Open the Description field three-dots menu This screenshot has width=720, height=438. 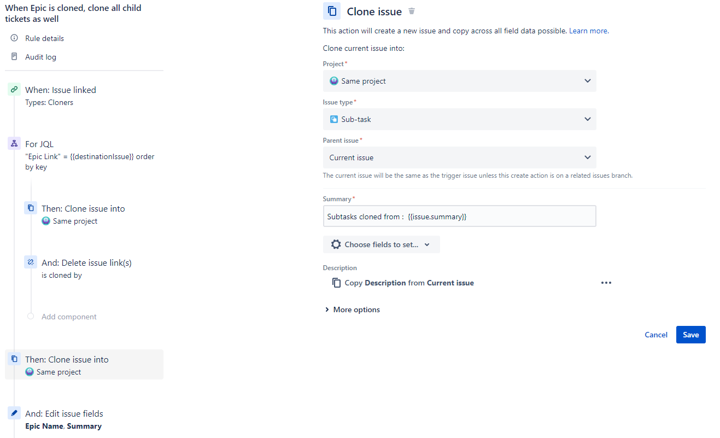tap(606, 283)
